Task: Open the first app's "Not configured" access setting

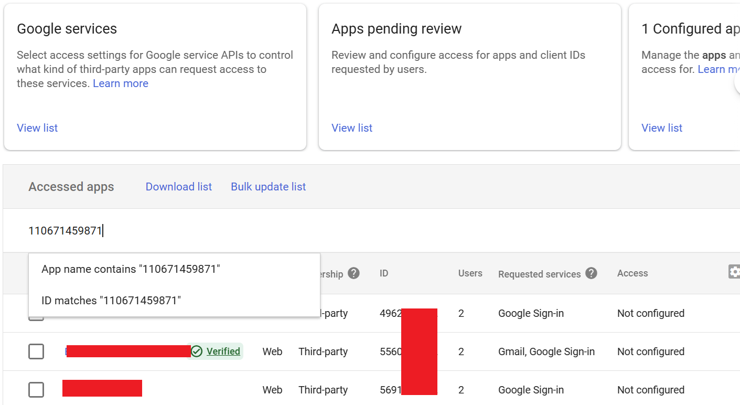Action: [650, 313]
